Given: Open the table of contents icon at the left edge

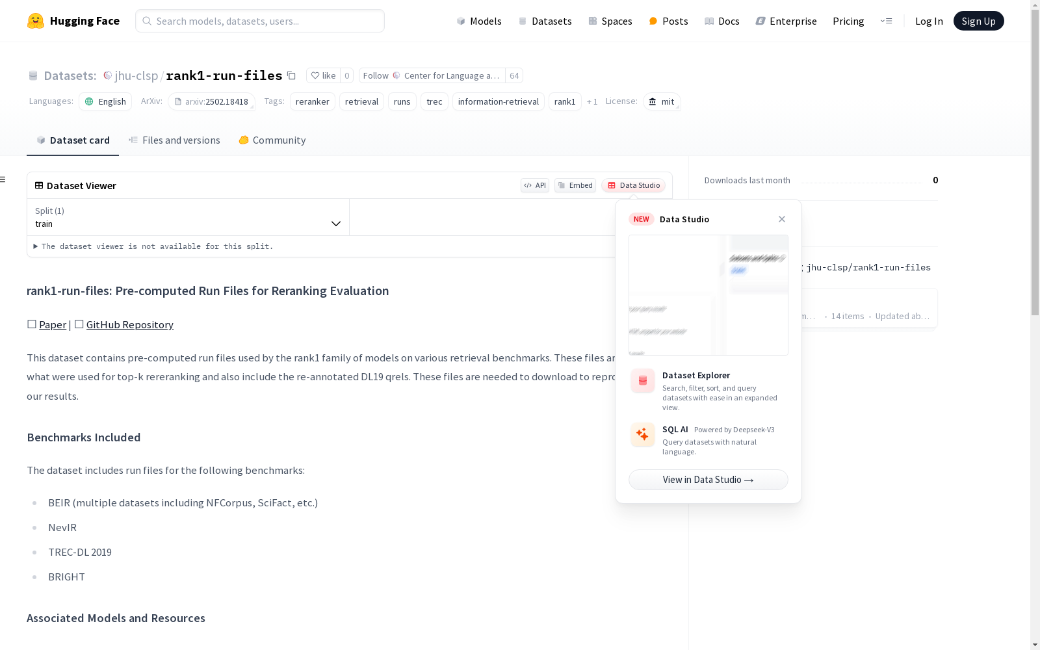Looking at the screenshot, I should coord(3,179).
